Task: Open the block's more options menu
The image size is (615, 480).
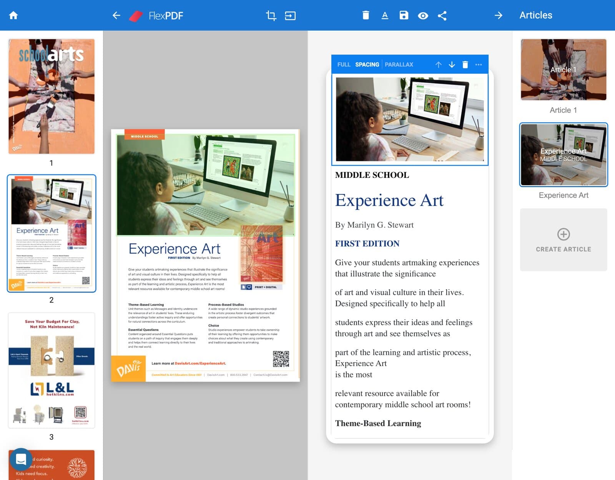Action: tap(479, 65)
